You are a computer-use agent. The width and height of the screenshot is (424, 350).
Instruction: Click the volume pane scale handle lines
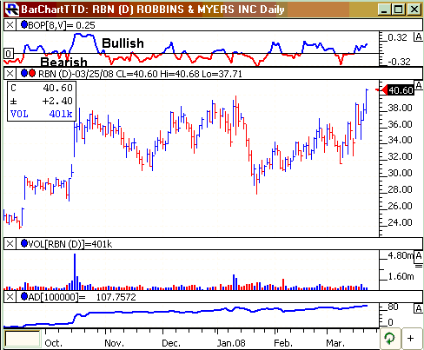[x=419, y=266]
